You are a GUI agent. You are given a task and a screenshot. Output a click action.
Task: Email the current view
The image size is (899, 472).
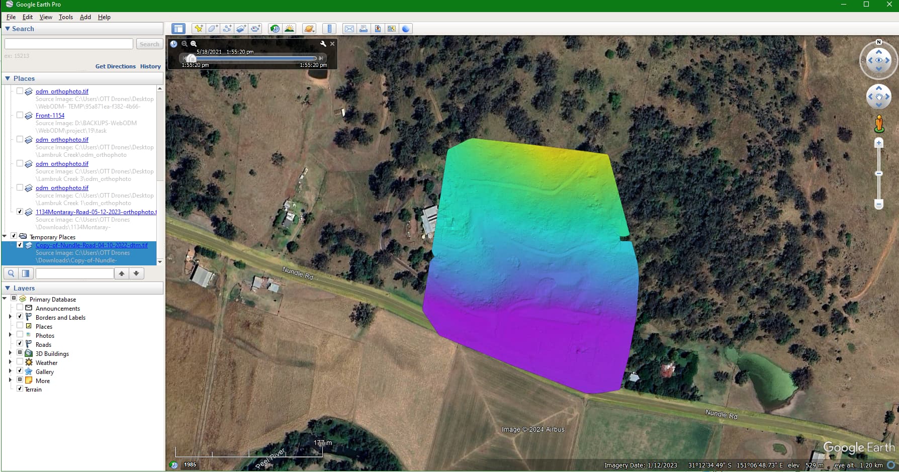click(349, 29)
